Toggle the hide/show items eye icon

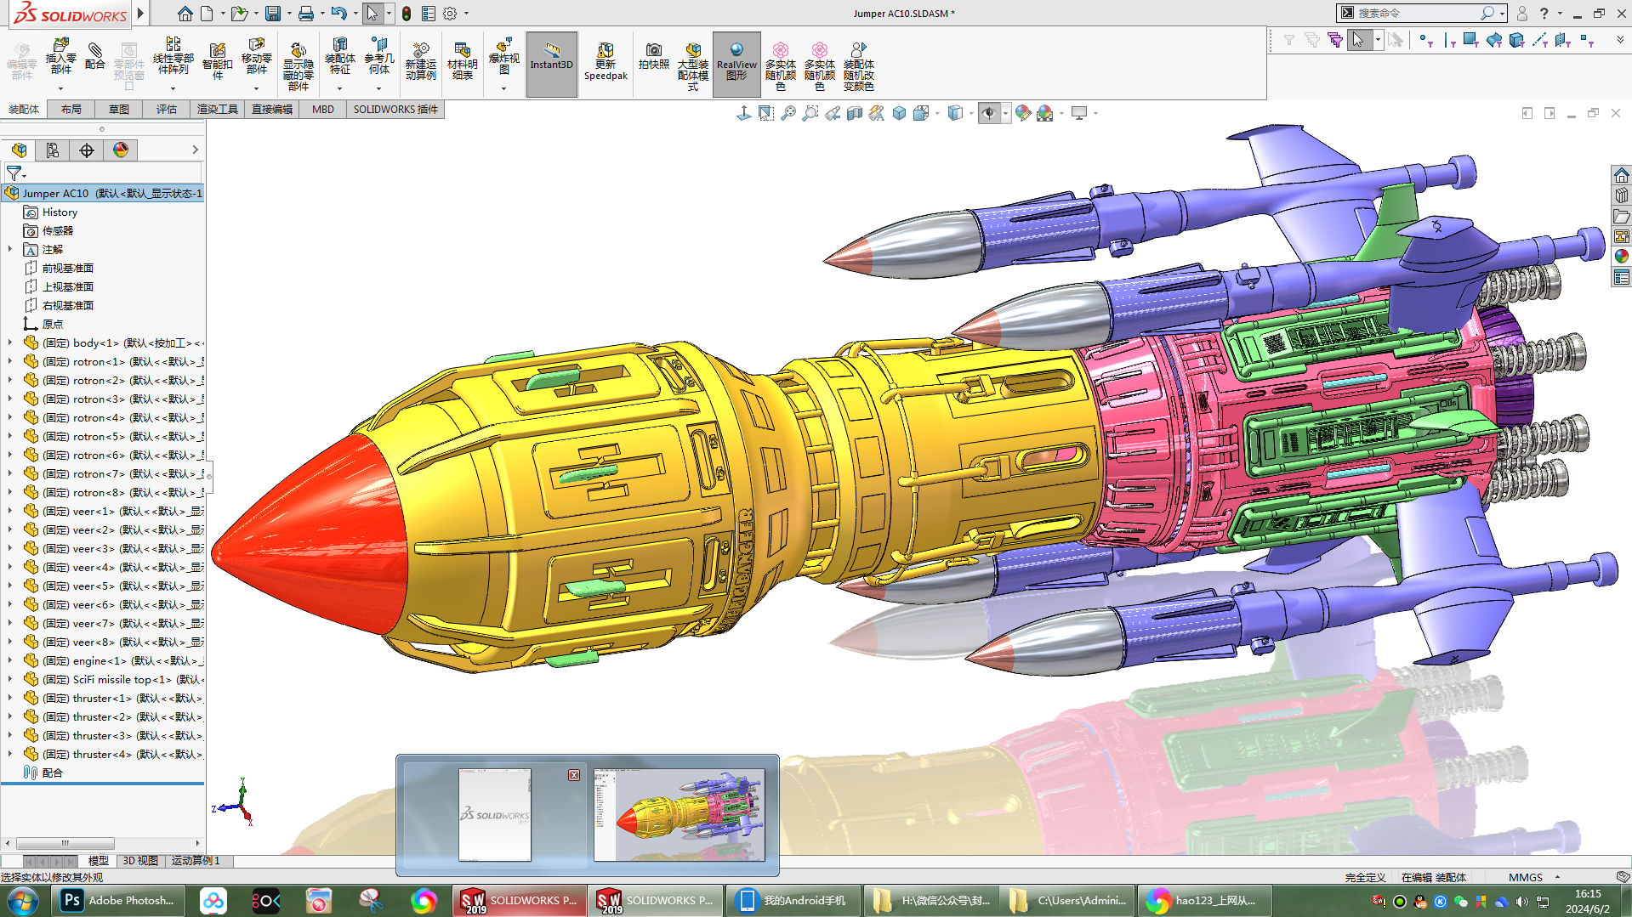click(x=988, y=113)
